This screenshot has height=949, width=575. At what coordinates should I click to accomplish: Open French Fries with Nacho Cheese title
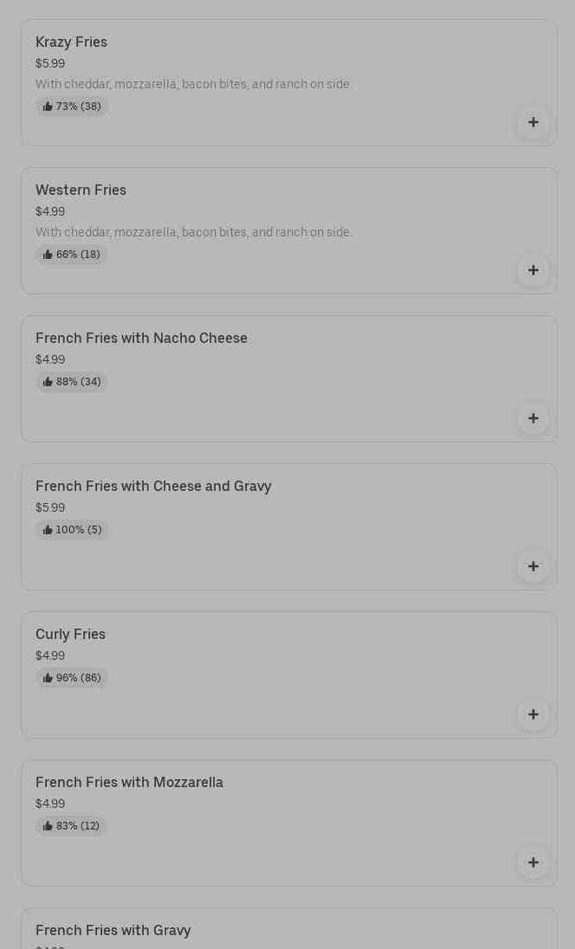coord(141,338)
